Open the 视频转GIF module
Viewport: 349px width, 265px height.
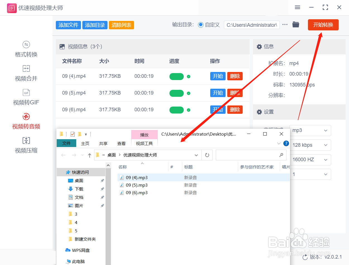point(26,97)
